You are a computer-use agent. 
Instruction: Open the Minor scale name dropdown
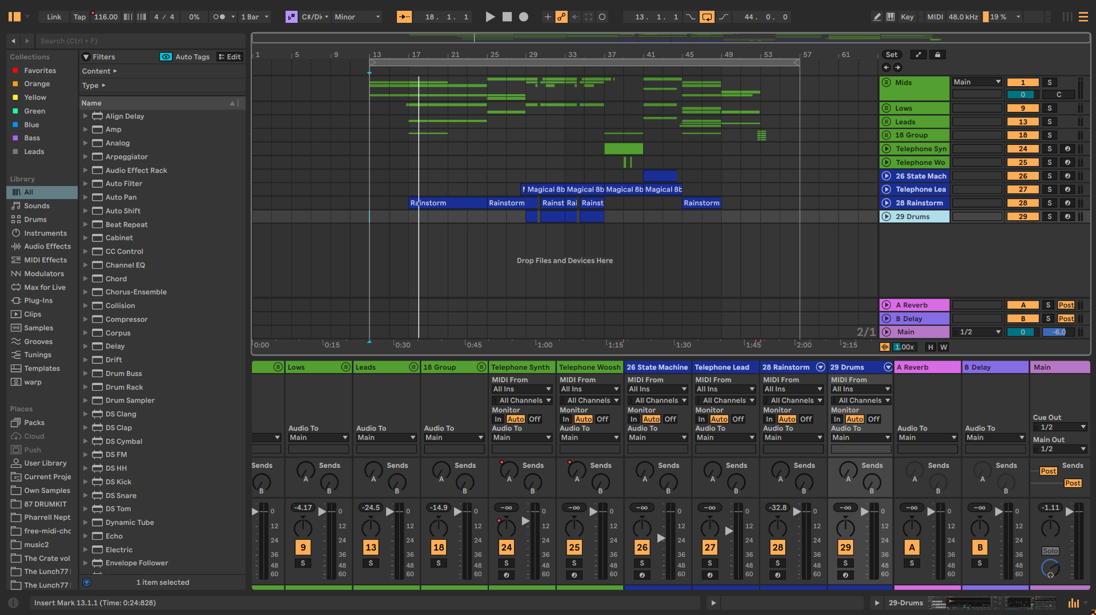click(357, 17)
